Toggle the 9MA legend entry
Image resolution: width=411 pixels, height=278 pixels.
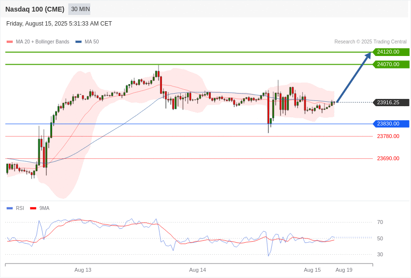tap(40, 208)
